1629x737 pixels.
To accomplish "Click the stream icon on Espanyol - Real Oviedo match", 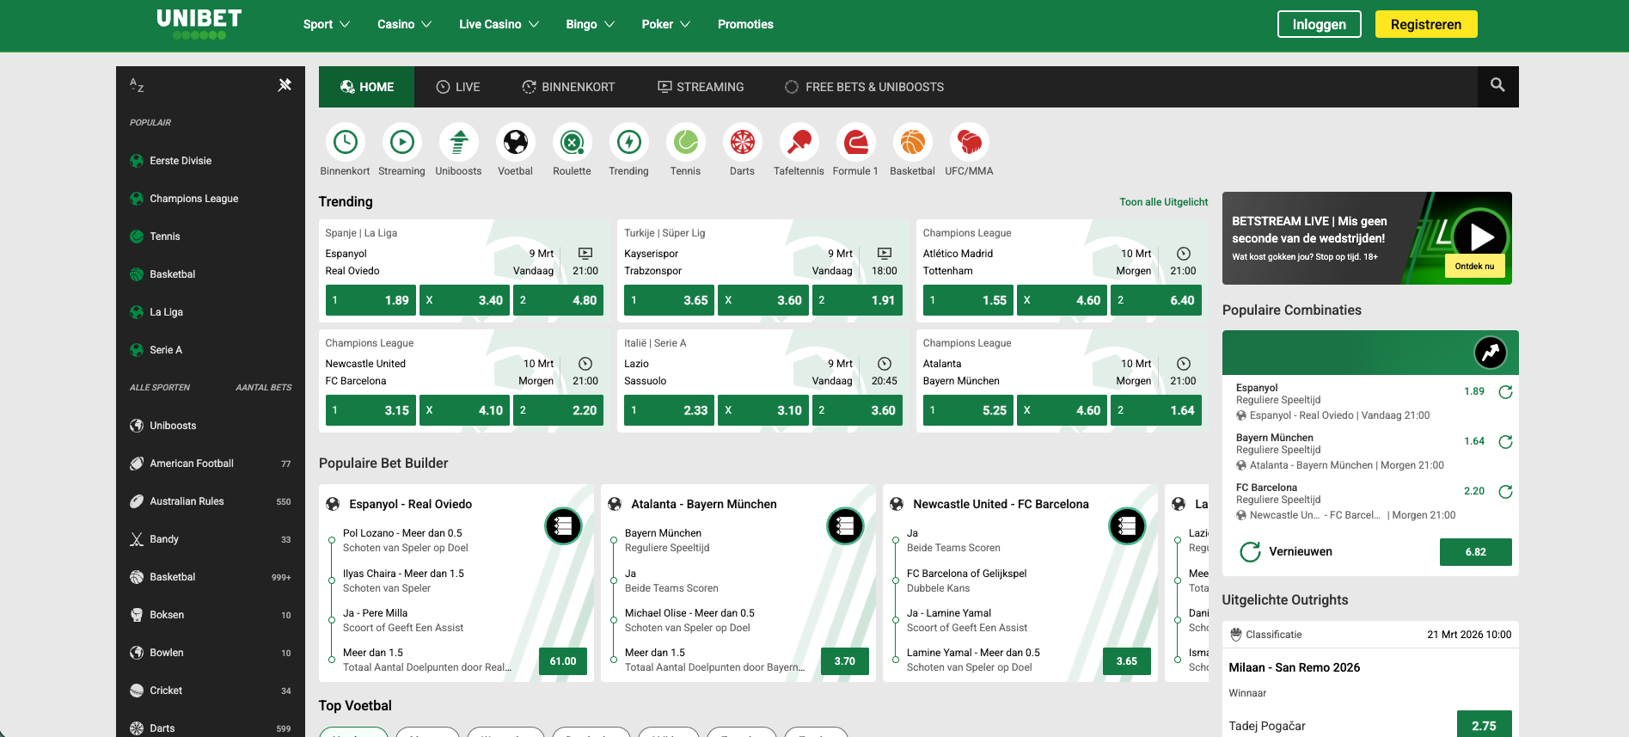I will point(585,254).
